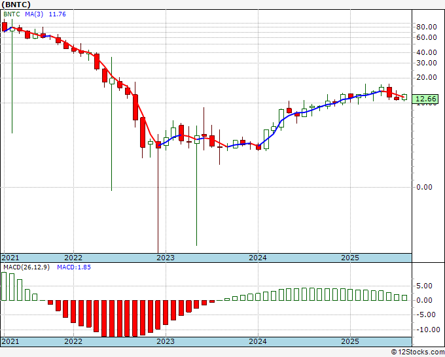The width and height of the screenshot is (445, 357).
Task: Click the 2024 label on price chart timeline
Action: click(258, 258)
